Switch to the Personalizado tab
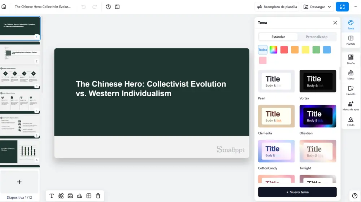 [x=316, y=37]
